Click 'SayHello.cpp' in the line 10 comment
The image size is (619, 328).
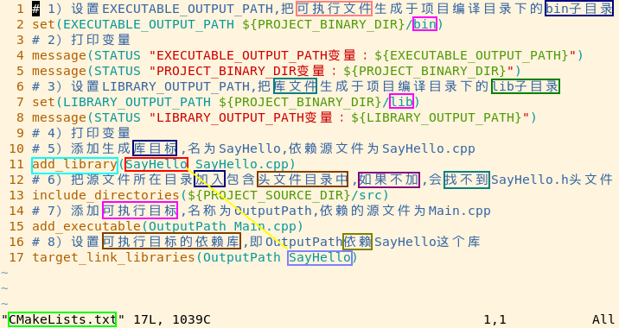[x=428, y=148]
